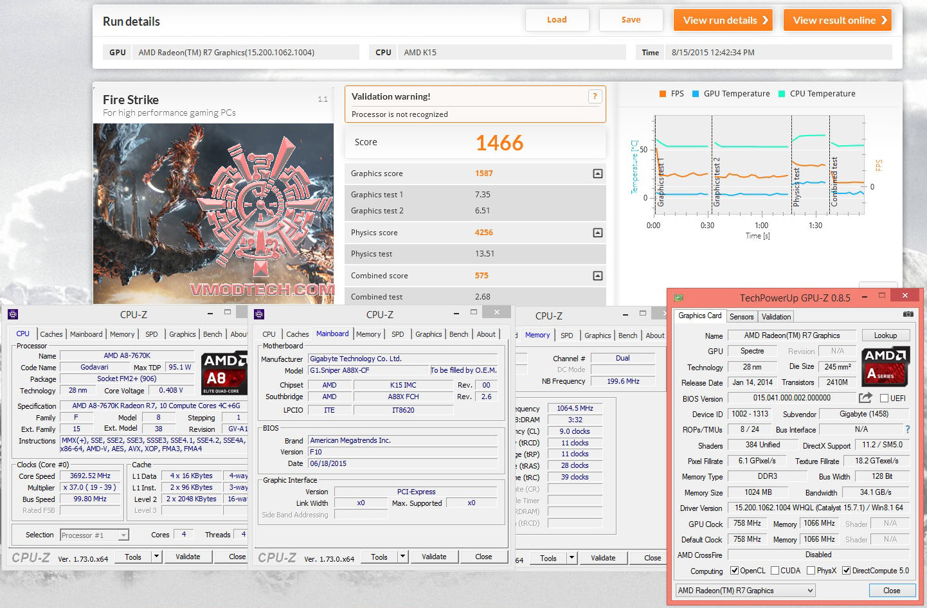Click the overall score value 1466
Viewport: 927px width, 608px height.
pyautogui.click(x=500, y=143)
